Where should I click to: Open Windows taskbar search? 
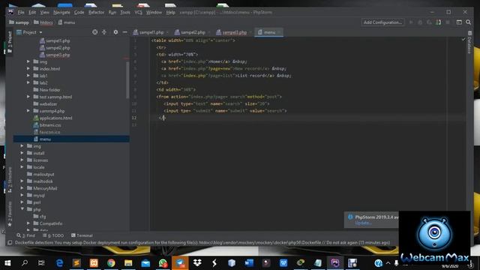(x=25, y=263)
